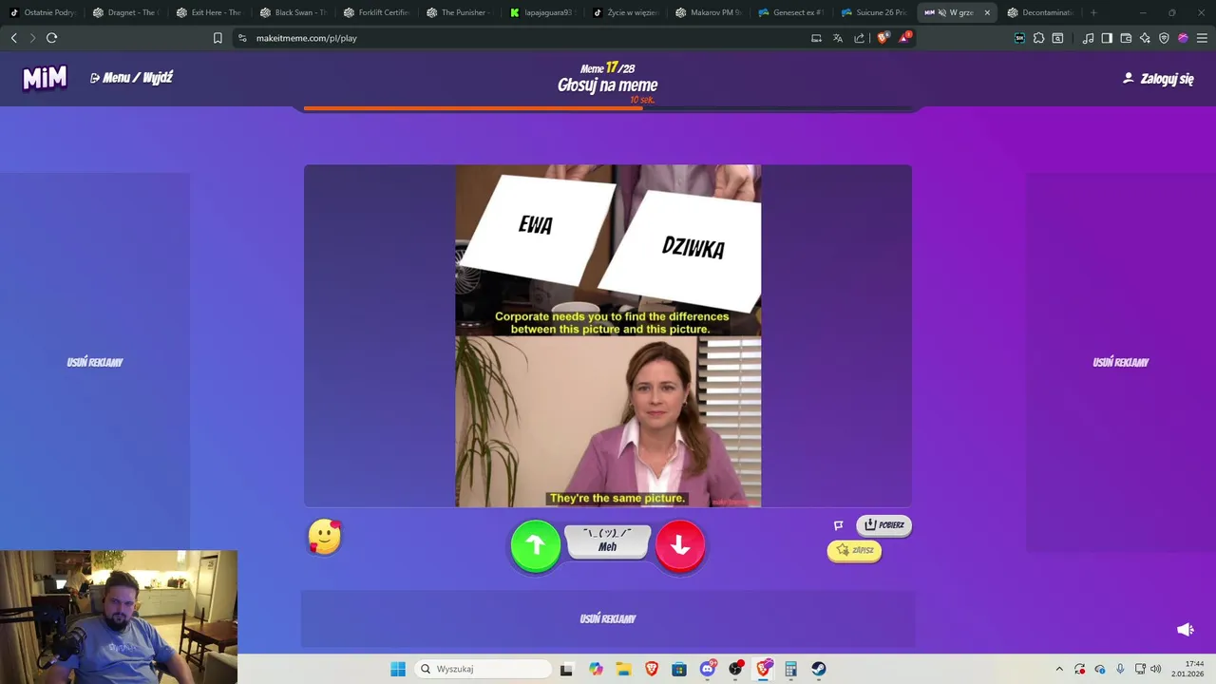This screenshot has height=684, width=1216.
Task: Switch to Ostatnie Podry... tab
Action: pos(42,12)
